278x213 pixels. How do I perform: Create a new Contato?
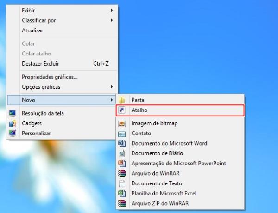pos(180,133)
